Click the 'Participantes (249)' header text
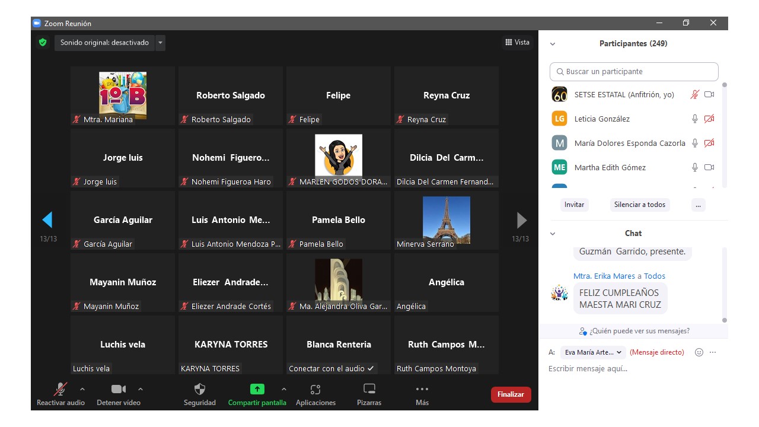Viewport: 759px width, 427px height. click(633, 43)
